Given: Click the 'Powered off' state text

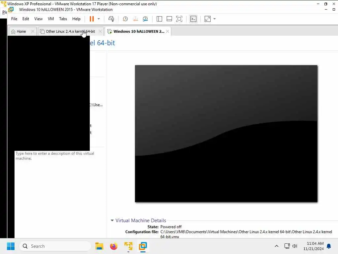Looking at the screenshot, I should click(x=171, y=227).
